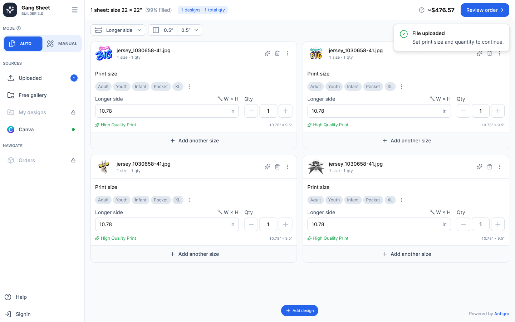Open the Canva source
515x322 pixels.
(x=42, y=130)
